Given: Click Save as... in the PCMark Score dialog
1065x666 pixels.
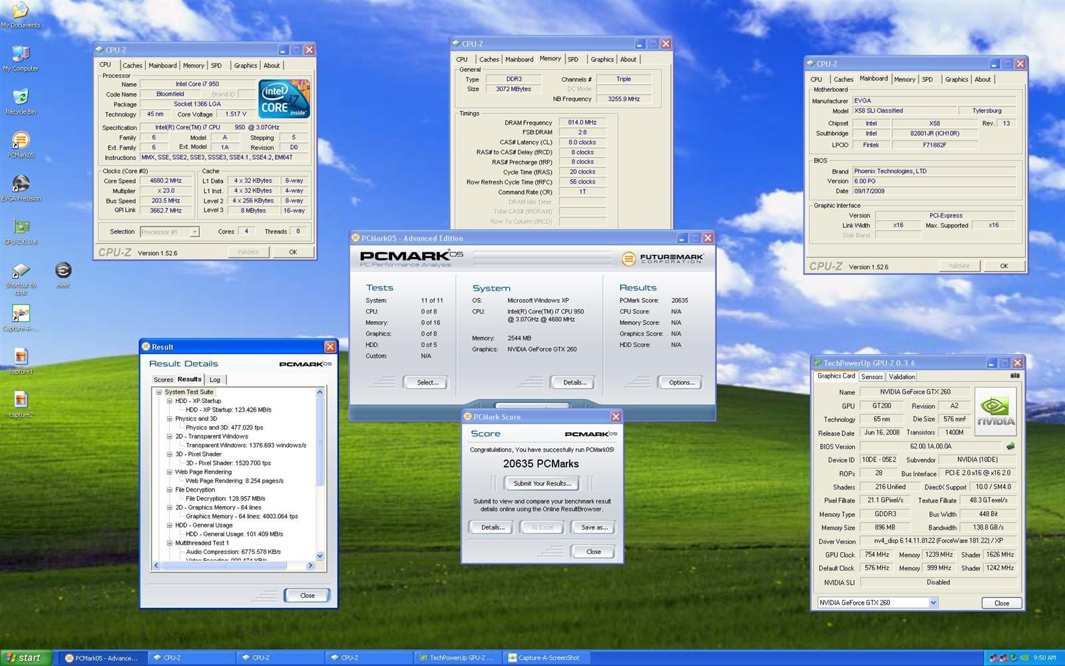Looking at the screenshot, I should tap(594, 527).
